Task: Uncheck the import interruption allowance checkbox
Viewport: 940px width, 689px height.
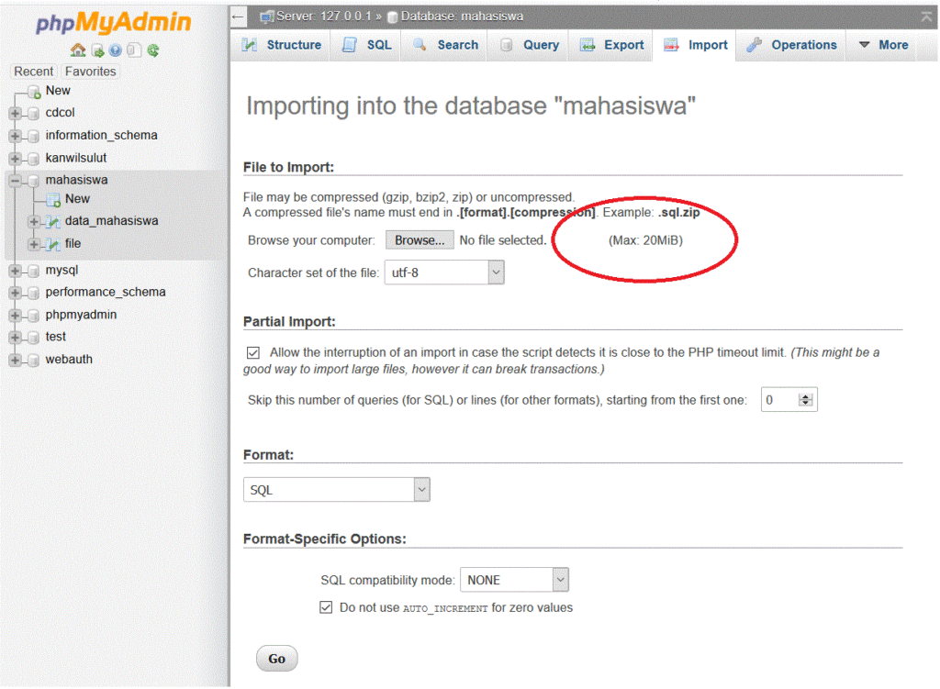Action: click(x=253, y=352)
